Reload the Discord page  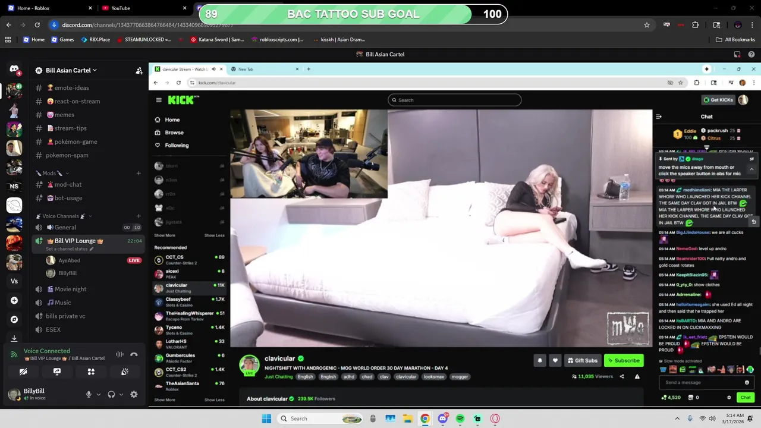click(37, 25)
